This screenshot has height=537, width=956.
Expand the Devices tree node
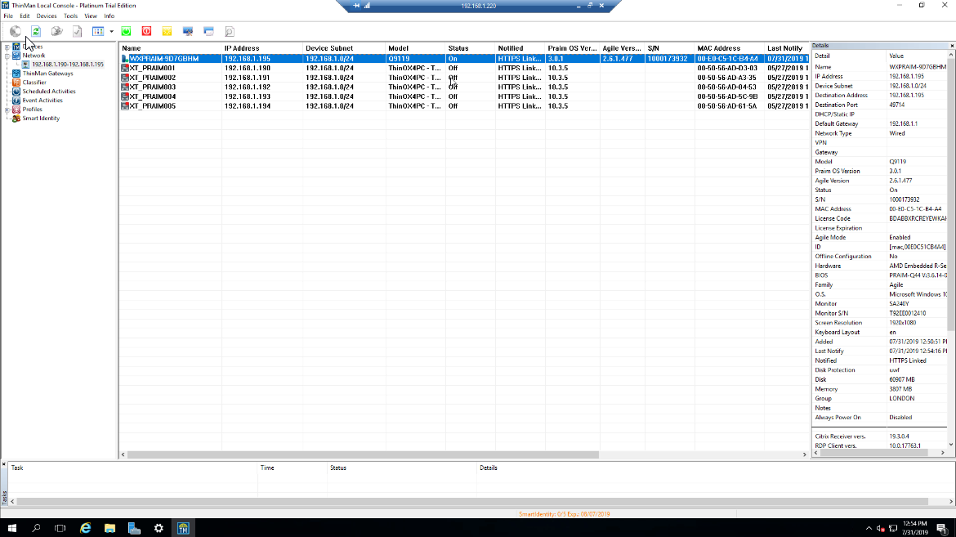point(7,47)
